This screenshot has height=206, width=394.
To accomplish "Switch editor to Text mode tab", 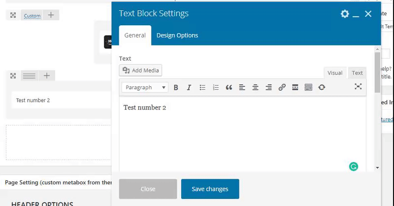I will click(357, 73).
